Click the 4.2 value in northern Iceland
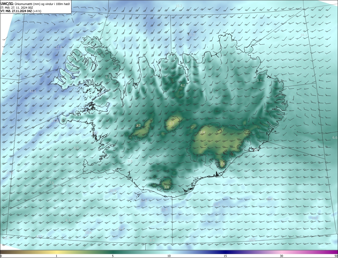 (183, 85)
